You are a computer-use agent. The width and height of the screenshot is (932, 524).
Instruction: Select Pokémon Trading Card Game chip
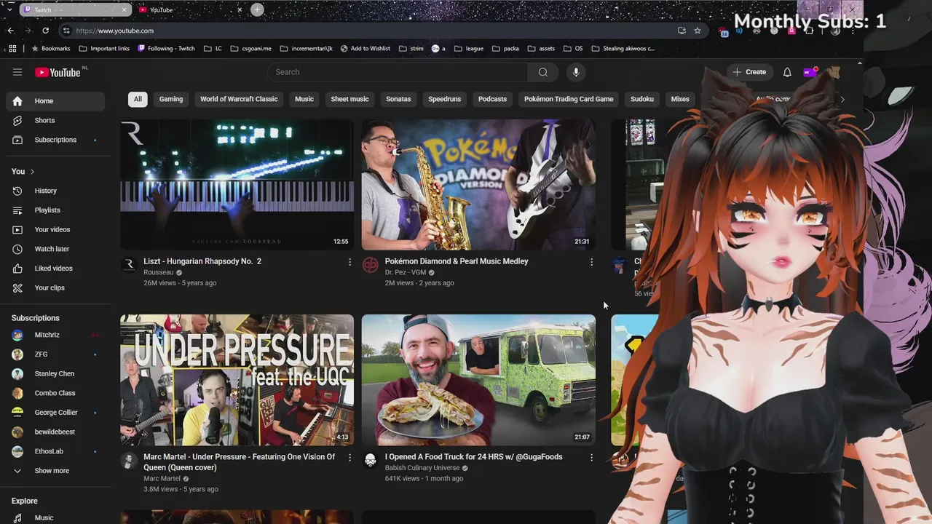click(x=569, y=99)
